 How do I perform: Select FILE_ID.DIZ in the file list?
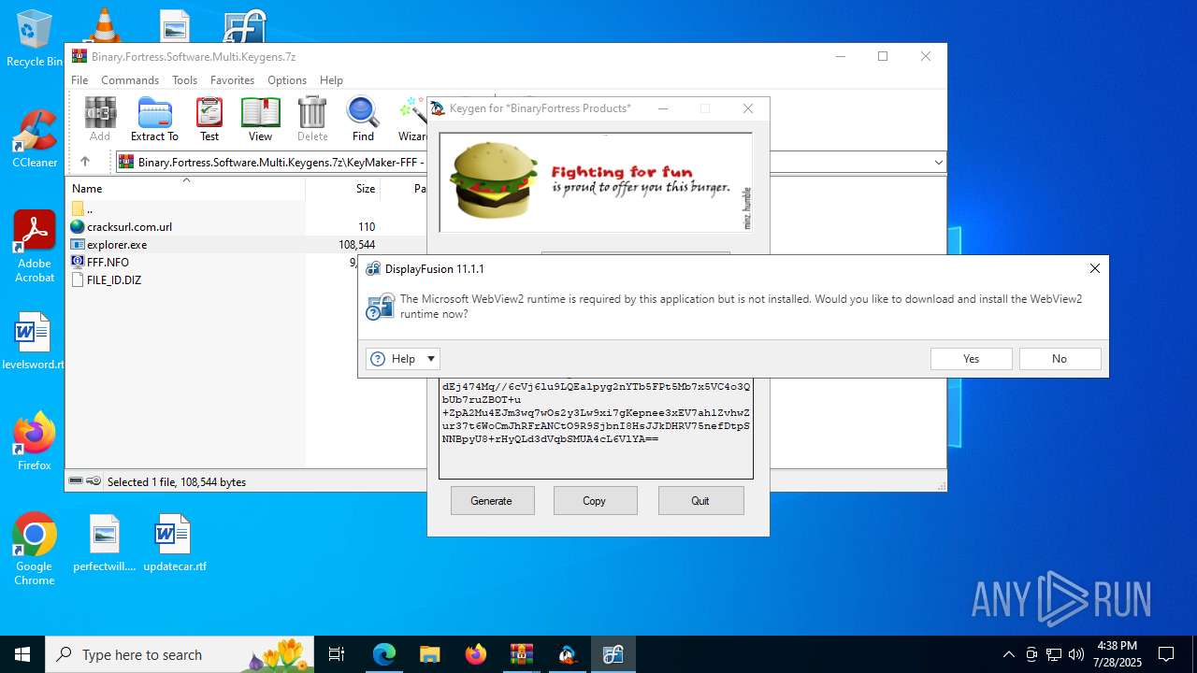tap(113, 279)
